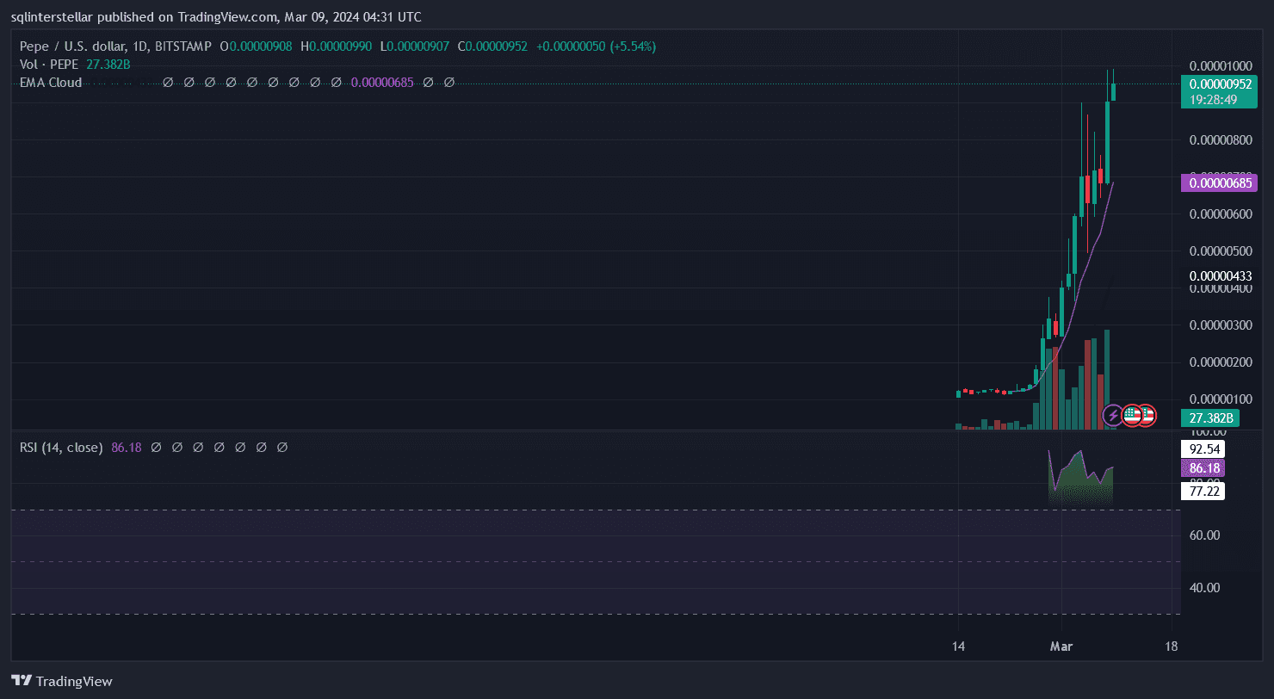Click the 18 date label on time axis
Image resolution: width=1274 pixels, height=699 pixels.
1170,646
